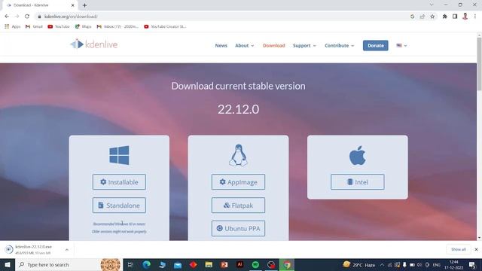Image resolution: width=482 pixels, height=271 pixels.
Task: Download the macOS Intel build
Action: [x=357, y=182]
